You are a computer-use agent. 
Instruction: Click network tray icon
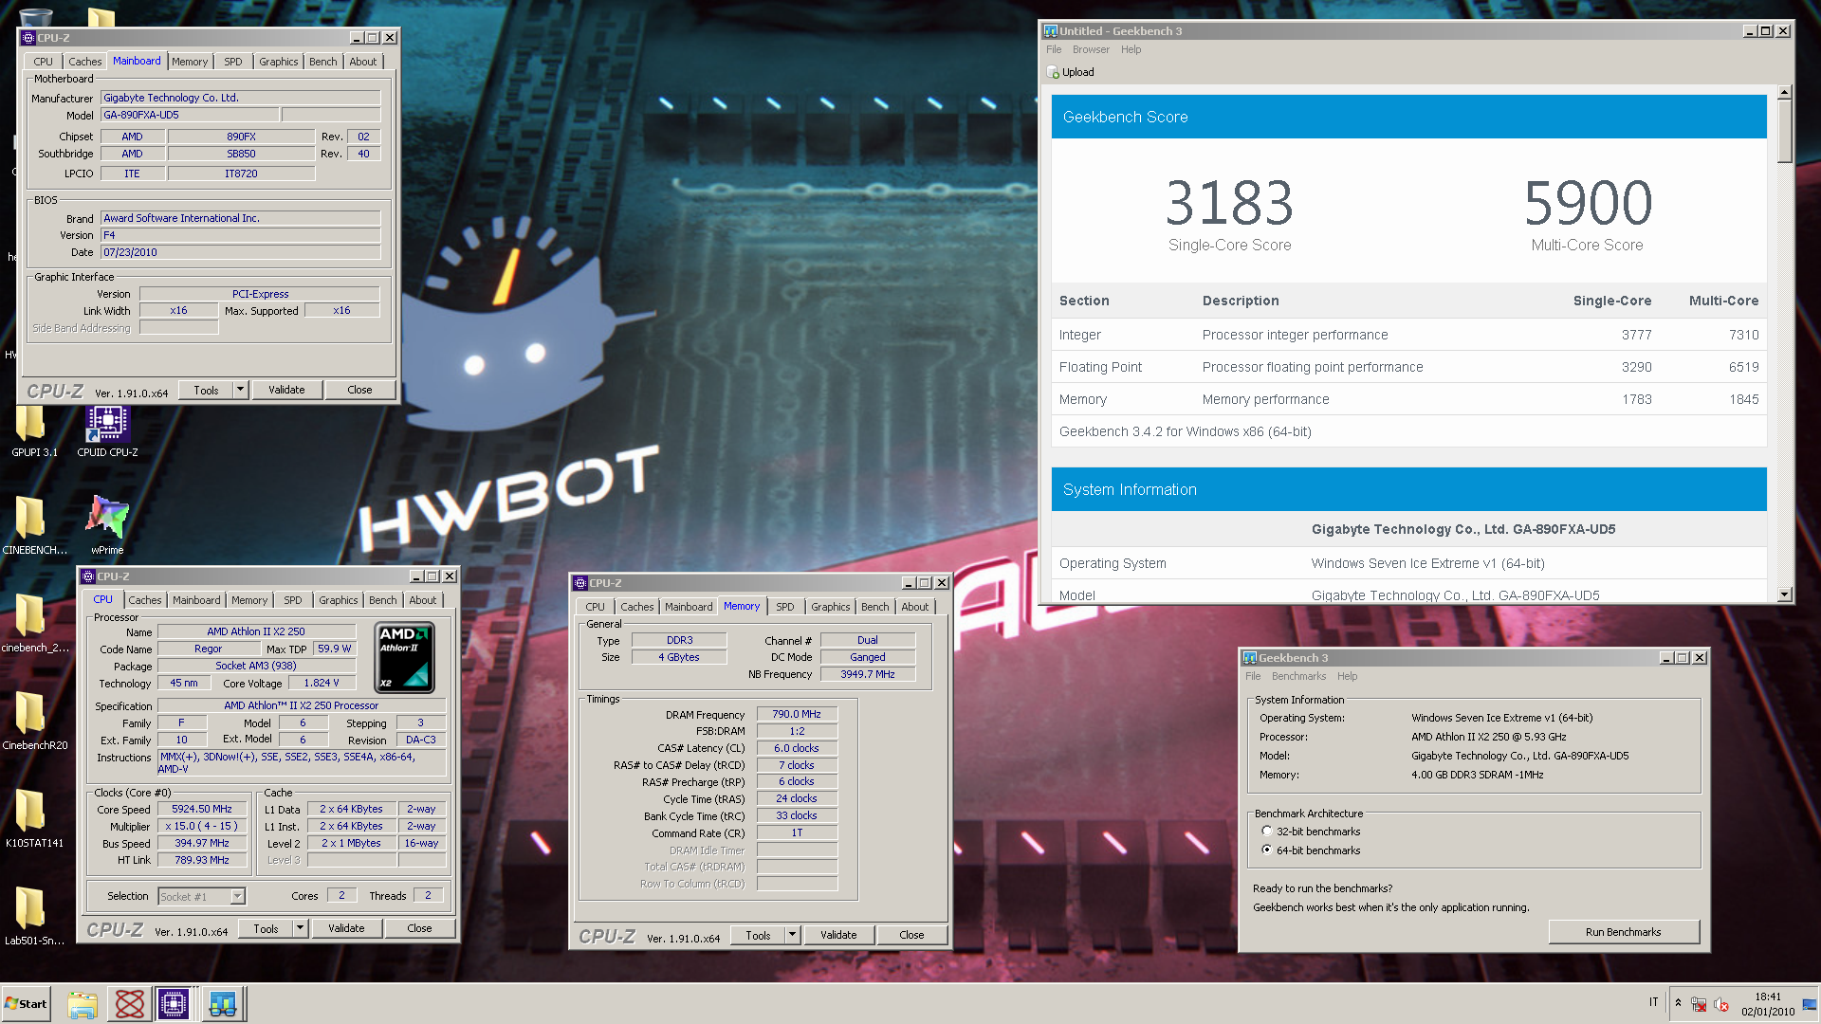click(1699, 1004)
